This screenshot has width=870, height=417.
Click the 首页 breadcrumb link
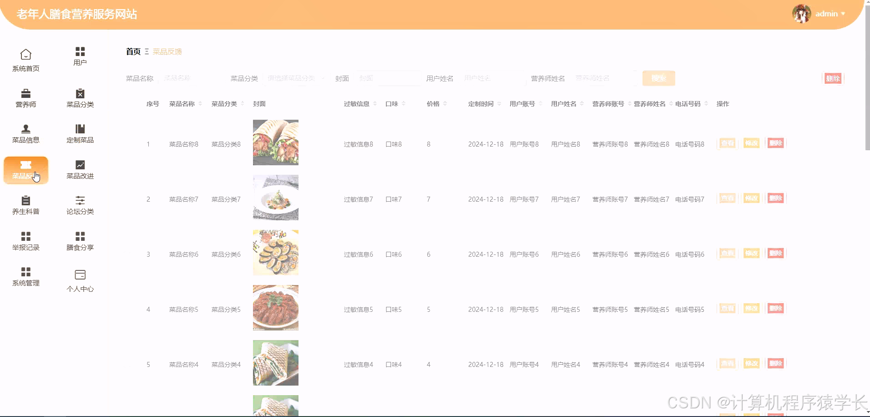[132, 51]
